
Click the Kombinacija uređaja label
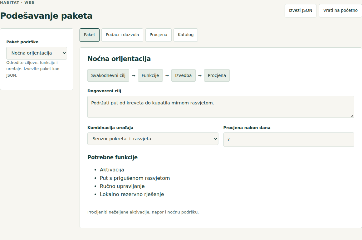(x=110, y=128)
